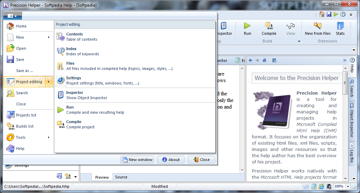Click the status bar glasses view icon

(306, 187)
